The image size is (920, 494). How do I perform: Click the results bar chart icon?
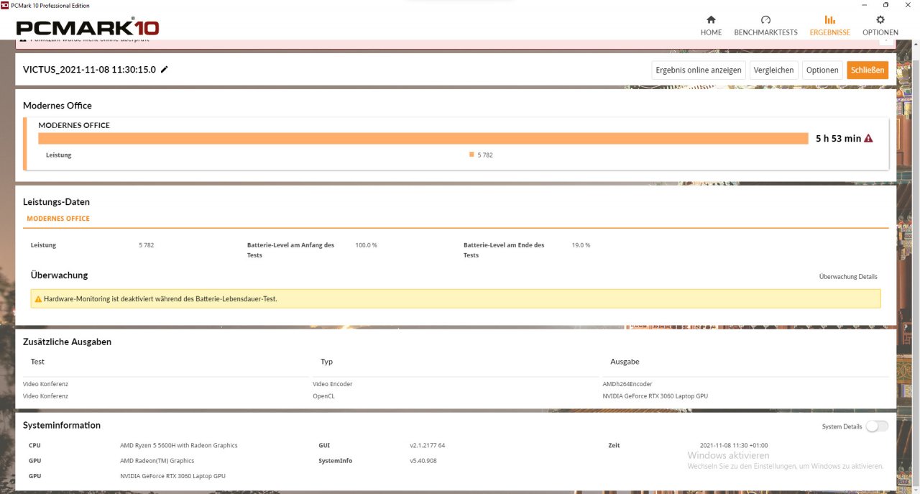pyautogui.click(x=829, y=19)
